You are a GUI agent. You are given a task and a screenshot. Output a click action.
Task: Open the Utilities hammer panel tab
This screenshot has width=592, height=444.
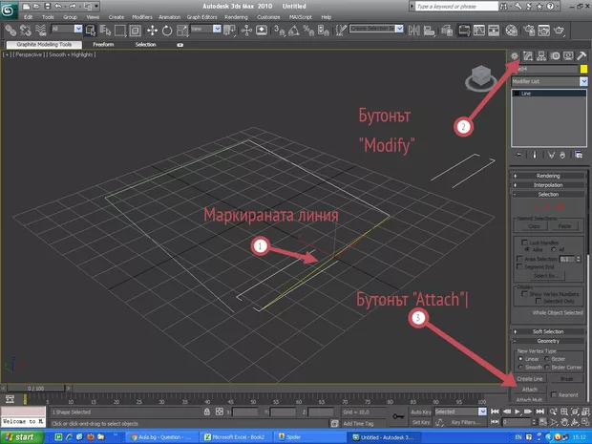pos(581,56)
